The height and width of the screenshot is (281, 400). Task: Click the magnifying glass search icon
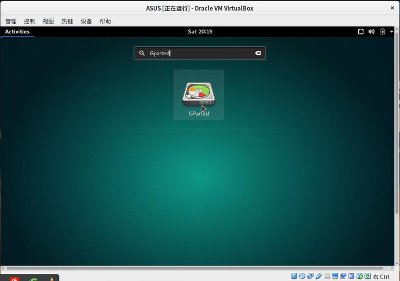pos(142,53)
